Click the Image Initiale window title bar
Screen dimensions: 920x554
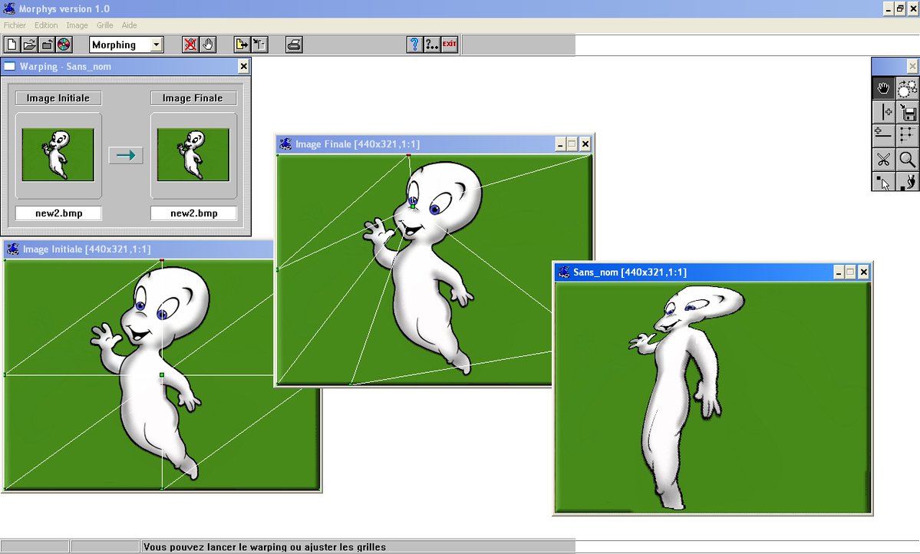(x=138, y=249)
